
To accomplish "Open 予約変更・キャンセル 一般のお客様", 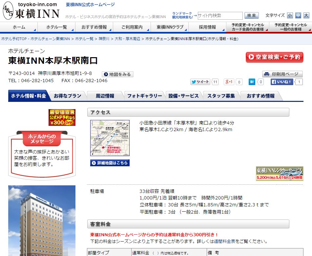I will 291,27.
